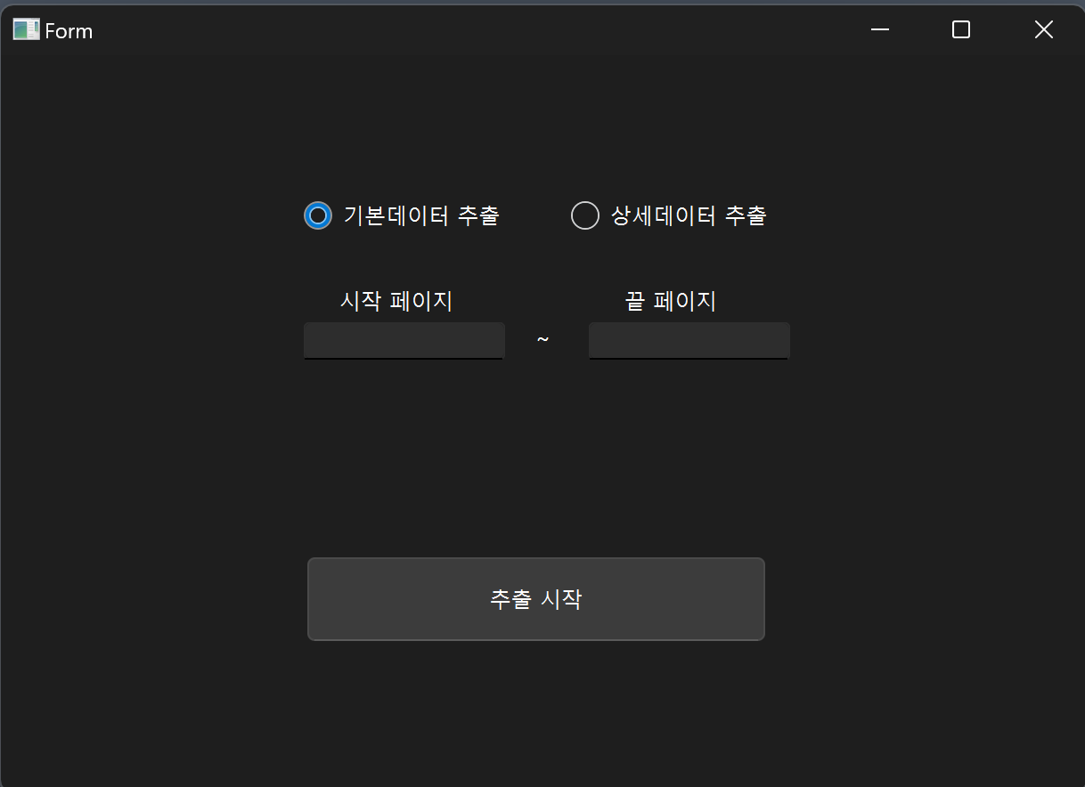The width and height of the screenshot is (1085, 787).
Task: Minimize the Form window
Action: point(880,29)
